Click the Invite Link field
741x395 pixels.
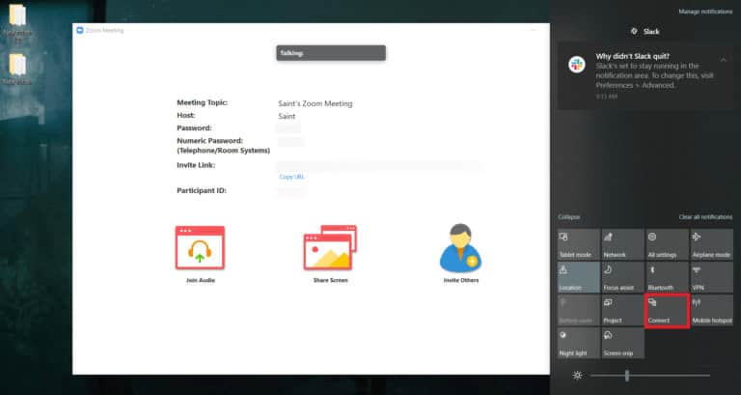378,165
